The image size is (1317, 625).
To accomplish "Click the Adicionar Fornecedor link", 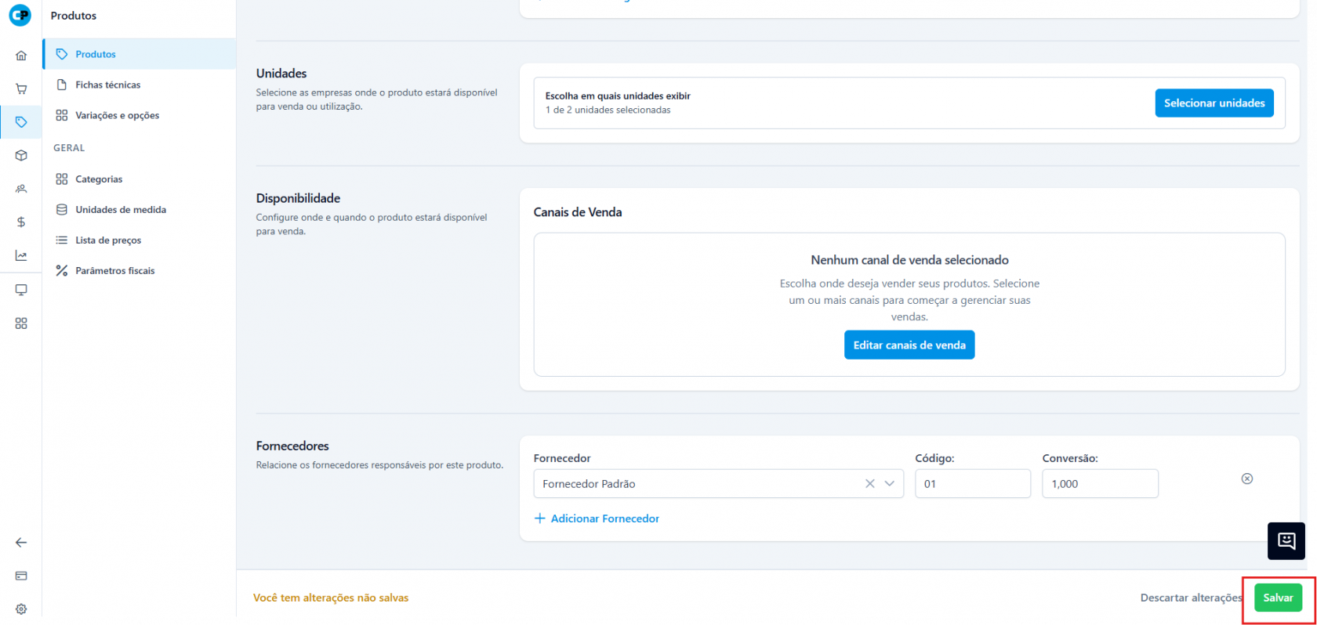I will click(x=597, y=518).
